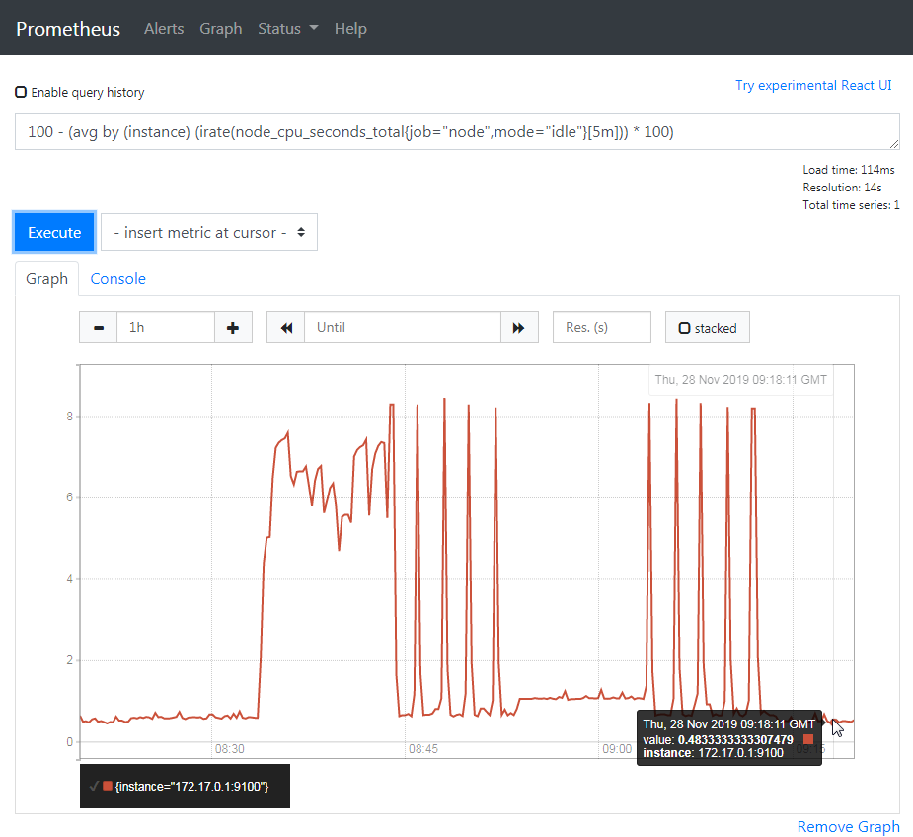
Task: Advance the end time using double-right arrows
Action: tap(519, 328)
